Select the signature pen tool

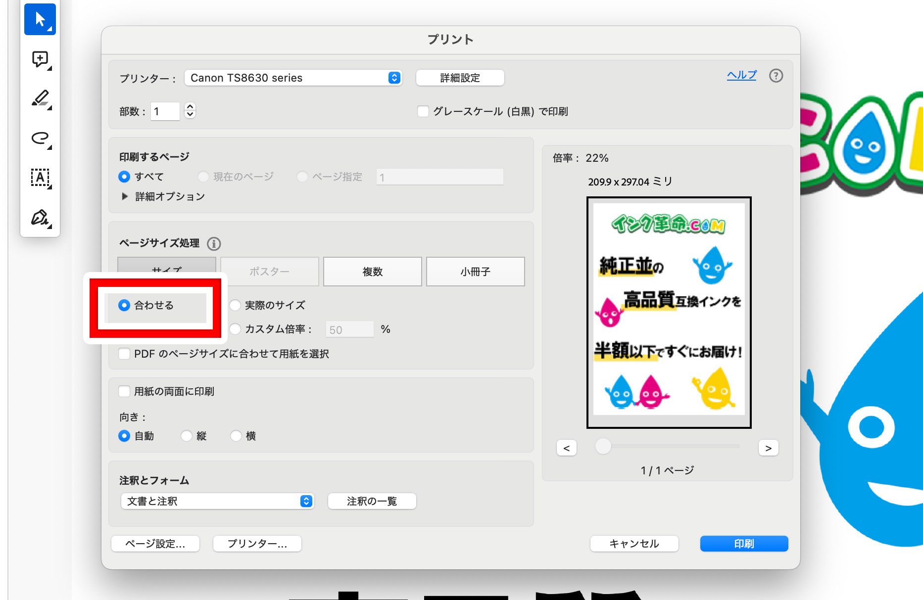coord(40,218)
